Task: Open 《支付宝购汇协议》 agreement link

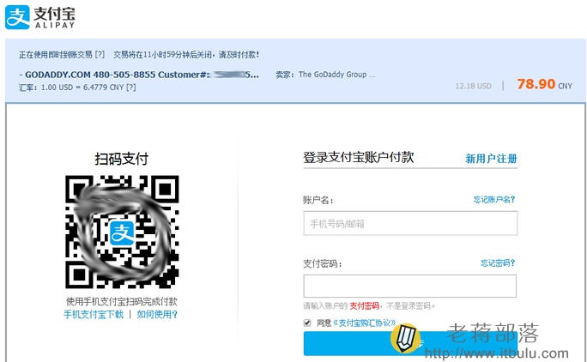Action: point(364,323)
